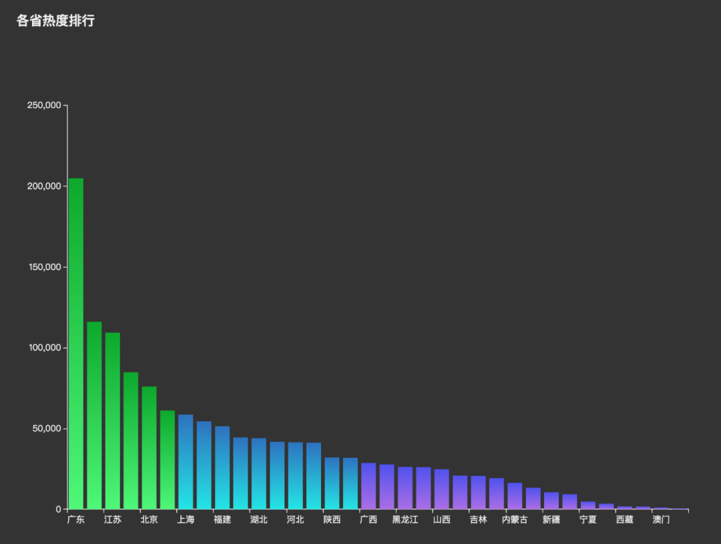Click the 江苏 axis label
721x544 pixels.
pyautogui.click(x=113, y=519)
